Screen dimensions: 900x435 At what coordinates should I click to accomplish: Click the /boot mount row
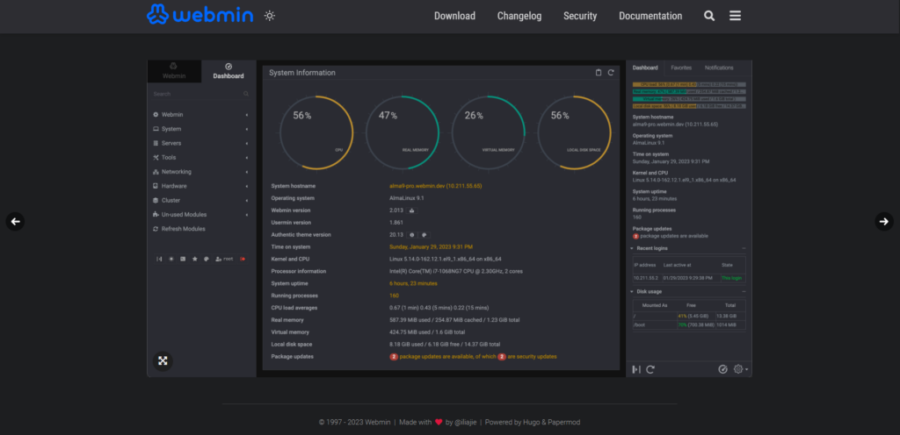[689, 324]
